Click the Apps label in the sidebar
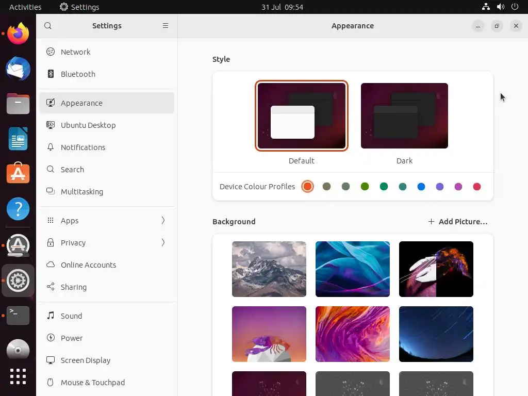The height and width of the screenshot is (396, 528). (x=70, y=221)
